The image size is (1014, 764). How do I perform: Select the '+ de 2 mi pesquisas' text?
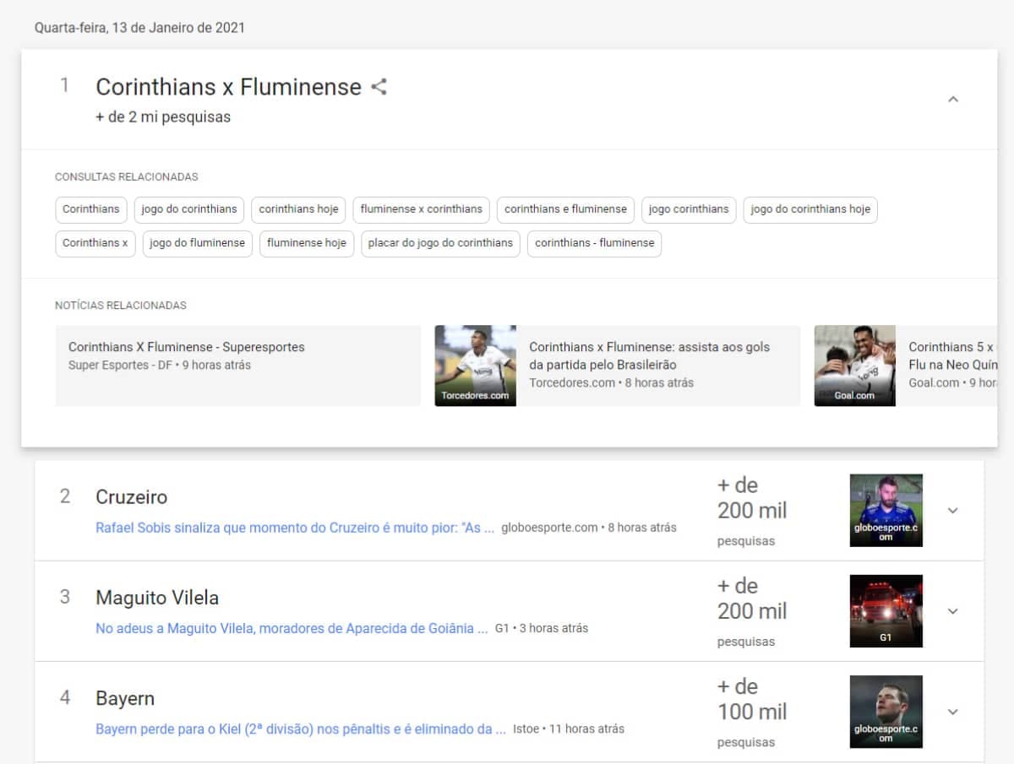coord(163,117)
